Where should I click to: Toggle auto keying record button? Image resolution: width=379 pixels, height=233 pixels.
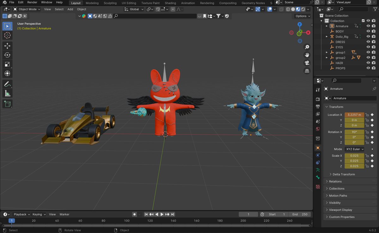[134, 214]
